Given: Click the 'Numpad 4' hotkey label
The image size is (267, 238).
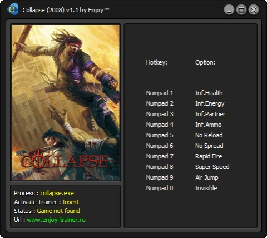Looking at the screenshot, I should (x=160, y=125).
